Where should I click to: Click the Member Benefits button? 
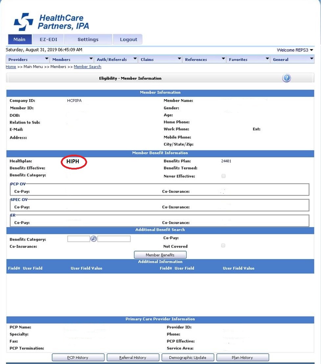coord(160,254)
